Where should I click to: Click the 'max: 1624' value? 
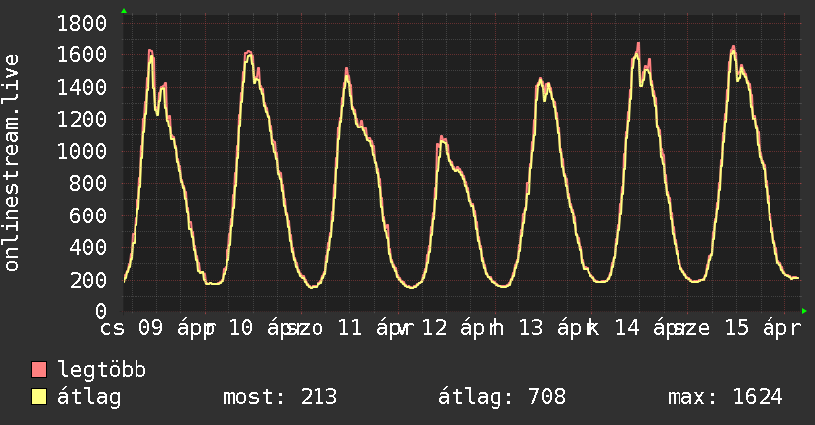click(x=725, y=397)
